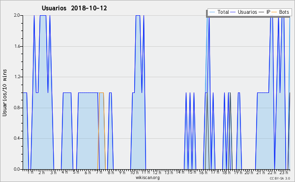Click the dark blue Usuarios legend line
The height and width of the screenshot is (182, 295).
pos(233,12)
